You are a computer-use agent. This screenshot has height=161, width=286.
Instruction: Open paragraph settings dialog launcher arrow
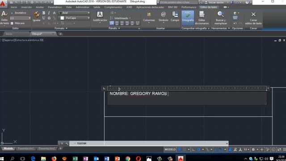[139, 29]
